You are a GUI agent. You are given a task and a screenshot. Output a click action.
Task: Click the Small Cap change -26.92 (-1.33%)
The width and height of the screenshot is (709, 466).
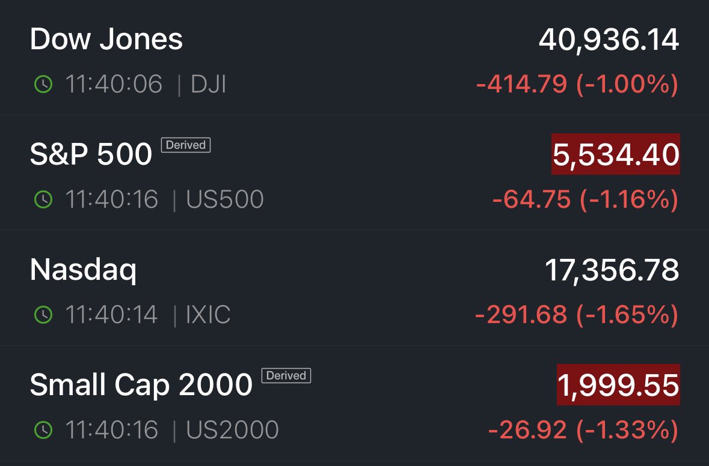583,430
